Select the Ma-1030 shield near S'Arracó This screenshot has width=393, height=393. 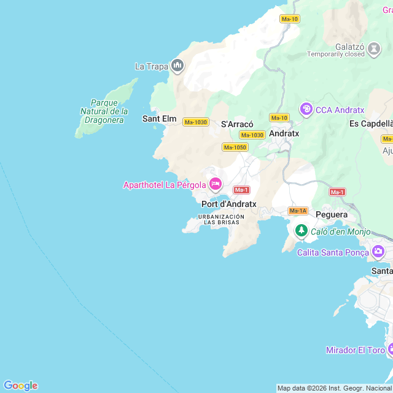coord(252,135)
